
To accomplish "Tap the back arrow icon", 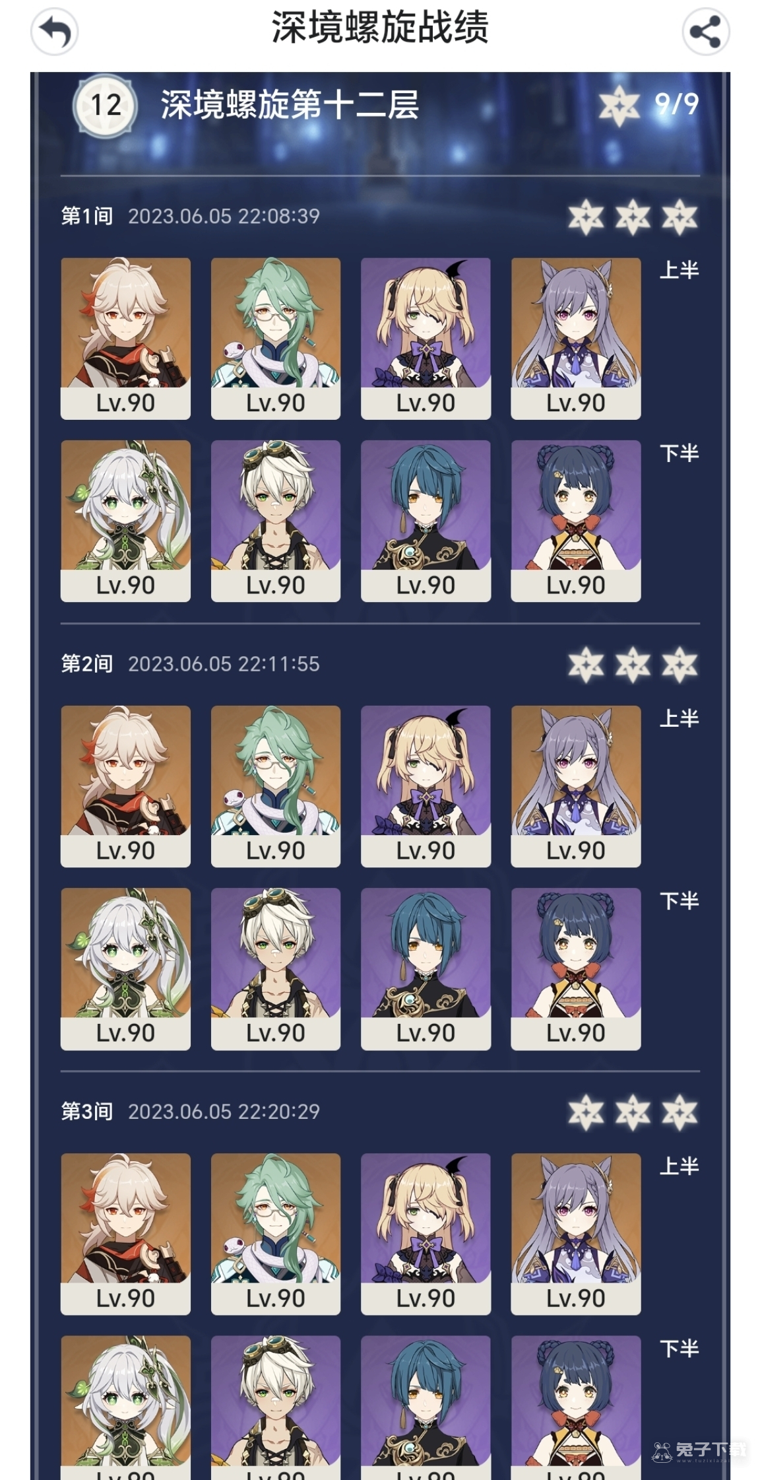I will [54, 31].
